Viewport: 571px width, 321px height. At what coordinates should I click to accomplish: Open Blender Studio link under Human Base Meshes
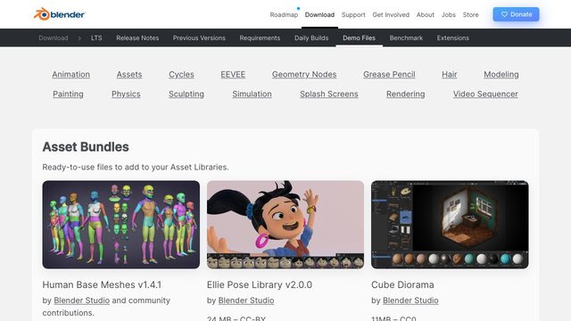[x=81, y=300]
